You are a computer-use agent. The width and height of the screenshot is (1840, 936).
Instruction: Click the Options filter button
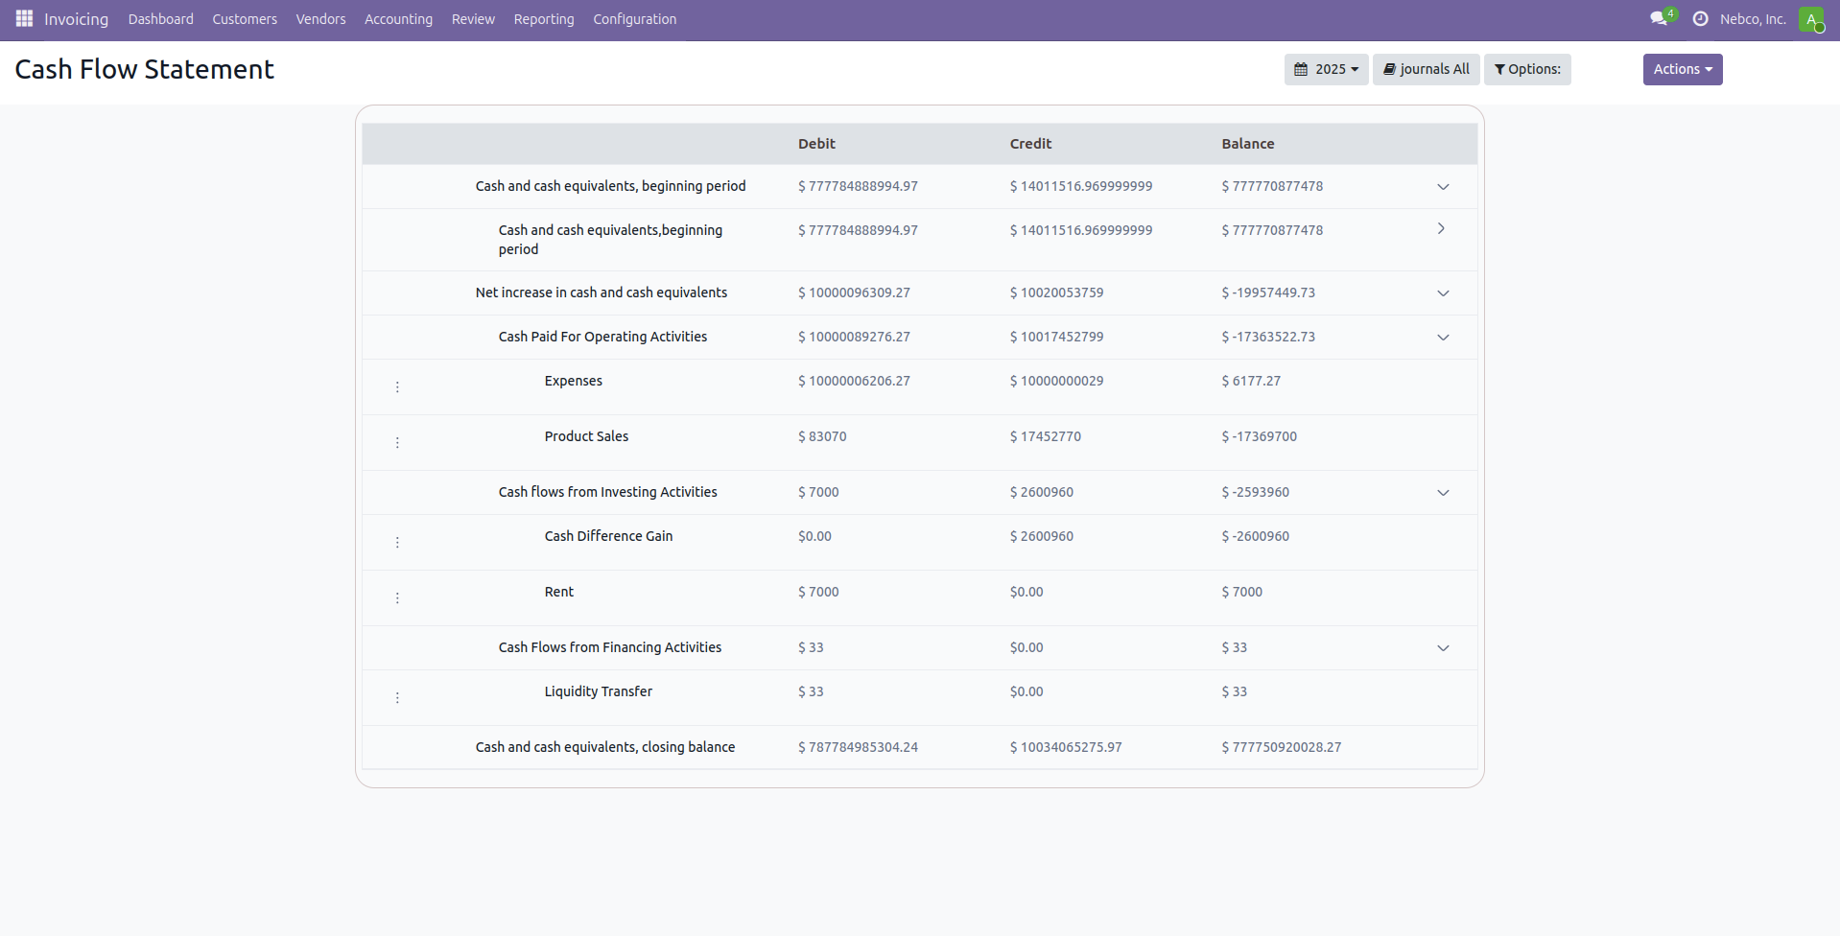pyautogui.click(x=1526, y=69)
